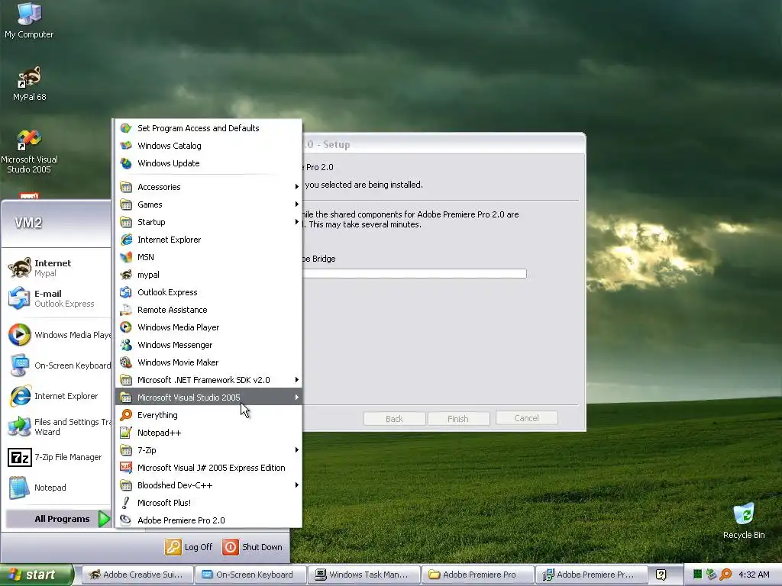Click the Microsoft Plus! icon
Screen dimensions: 782x586
[x=126, y=503]
